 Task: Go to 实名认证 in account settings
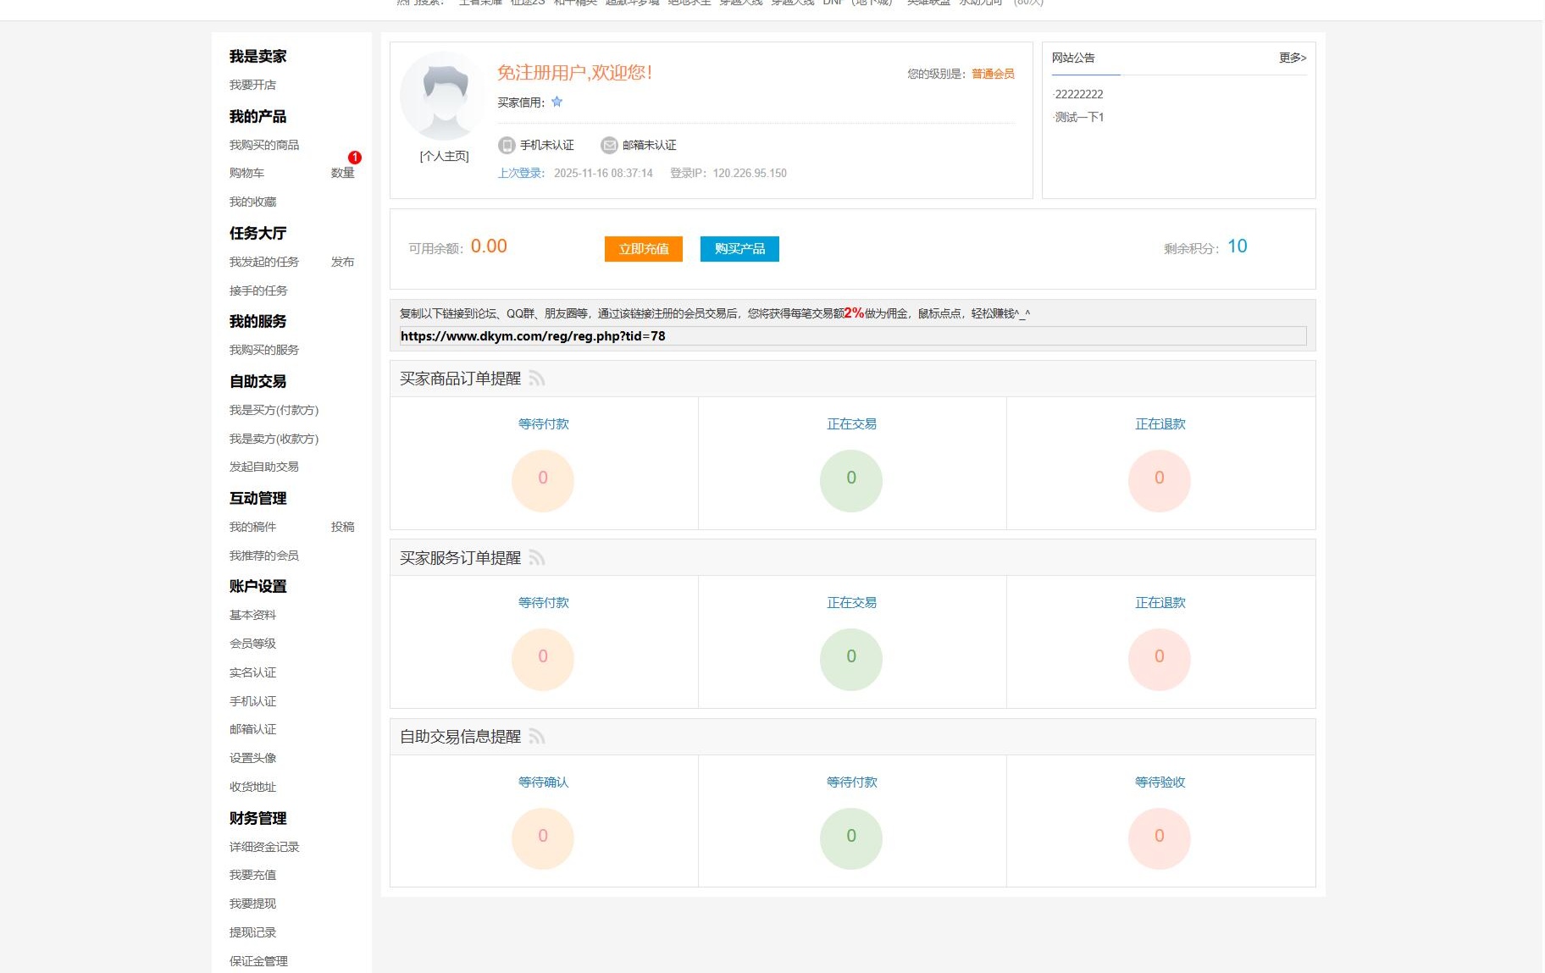click(x=252, y=673)
